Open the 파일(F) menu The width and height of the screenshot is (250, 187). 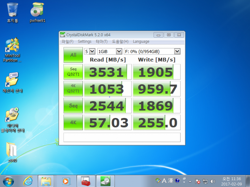click(x=68, y=41)
